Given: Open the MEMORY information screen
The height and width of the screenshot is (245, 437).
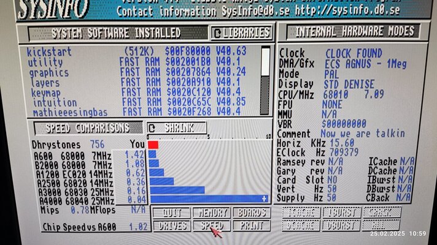Looking at the screenshot, I should [x=211, y=213].
